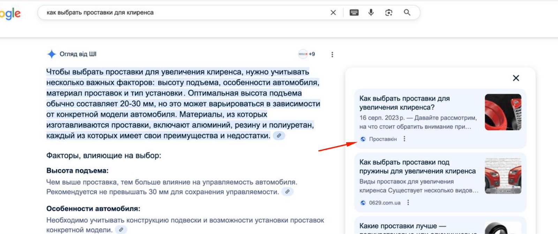Viewport: 558px width, 234px height.
Task: Close the sources side panel
Action: pyautogui.click(x=516, y=78)
